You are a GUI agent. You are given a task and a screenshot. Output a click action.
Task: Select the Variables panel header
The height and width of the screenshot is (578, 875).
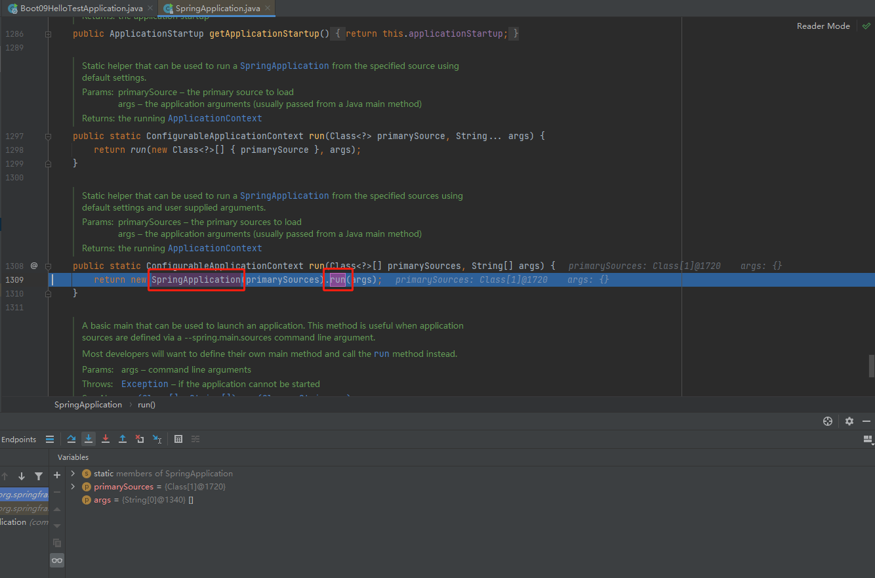[x=73, y=457]
